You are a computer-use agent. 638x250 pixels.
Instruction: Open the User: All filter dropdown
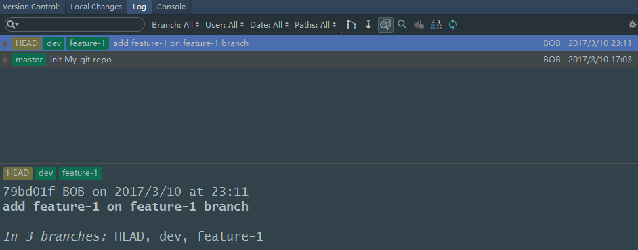[x=225, y=25]
